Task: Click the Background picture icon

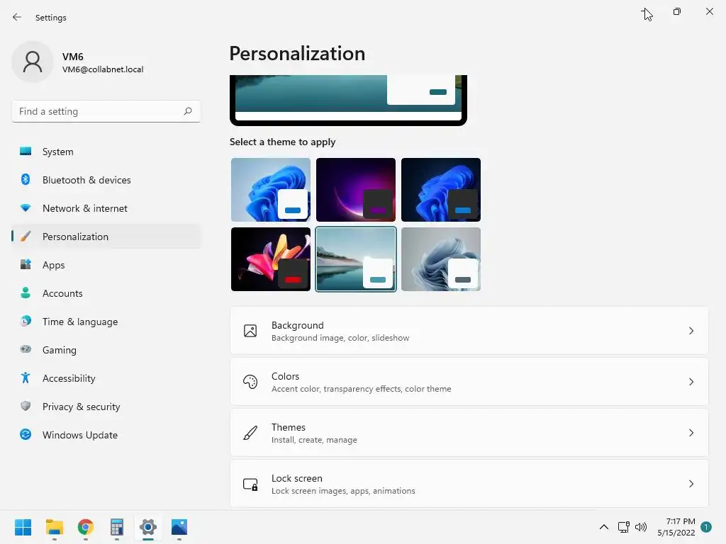Action: 250,331
